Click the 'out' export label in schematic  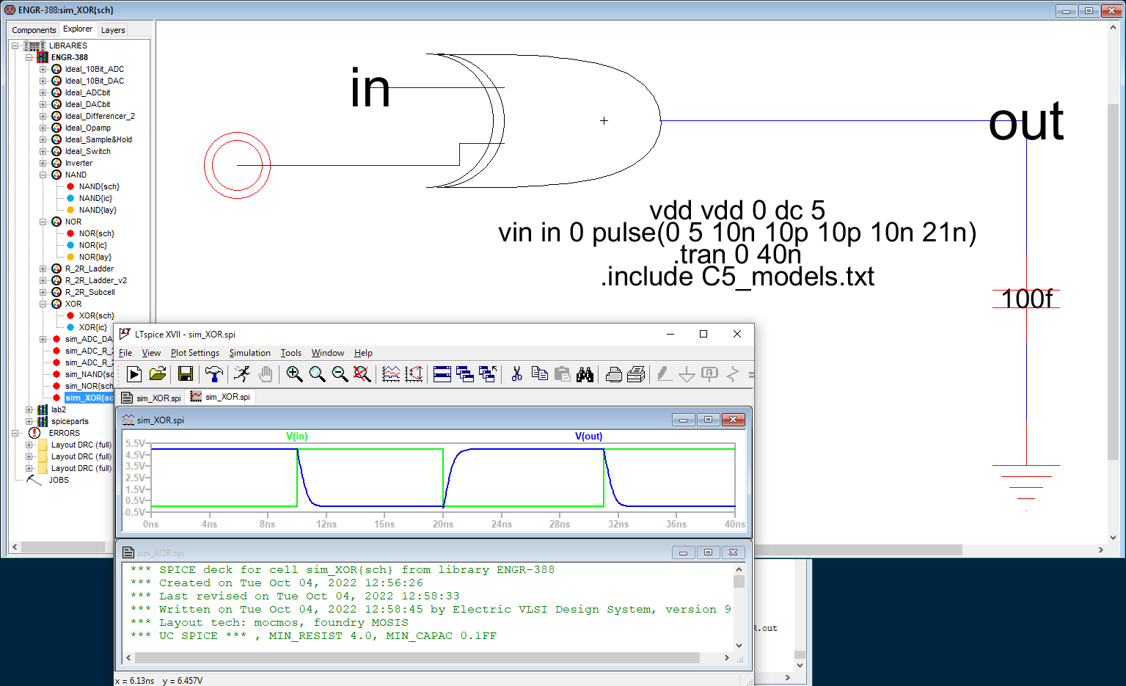coord(1026,121)
